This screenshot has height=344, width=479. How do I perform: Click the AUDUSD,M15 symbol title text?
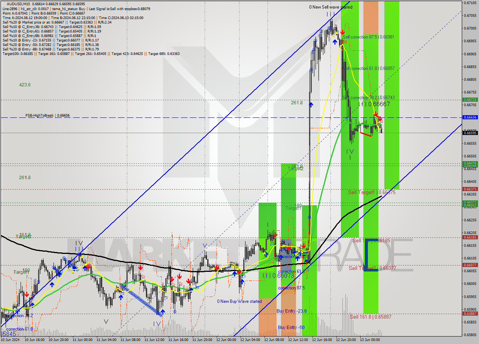coord(18,4)
